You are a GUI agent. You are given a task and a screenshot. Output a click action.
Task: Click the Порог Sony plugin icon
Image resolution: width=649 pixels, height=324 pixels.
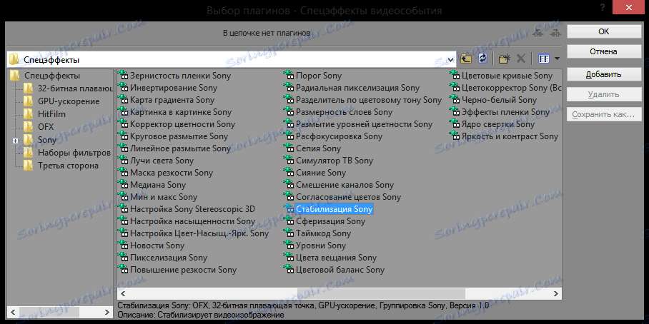pos(289,75)
